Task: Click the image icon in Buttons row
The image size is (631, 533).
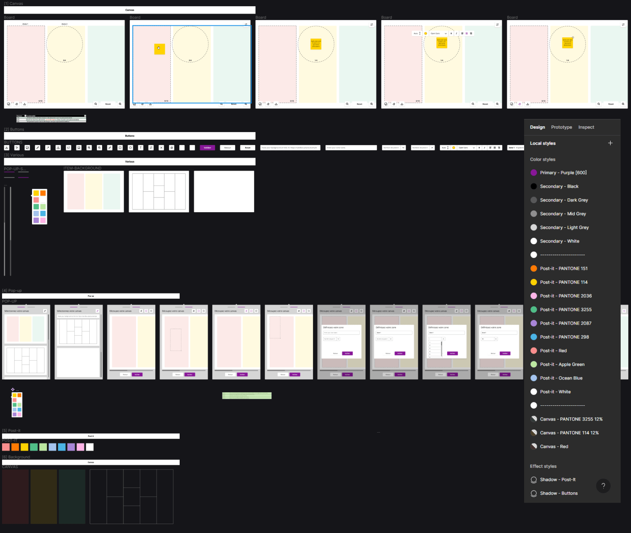Action: click(x=79, y=148)
